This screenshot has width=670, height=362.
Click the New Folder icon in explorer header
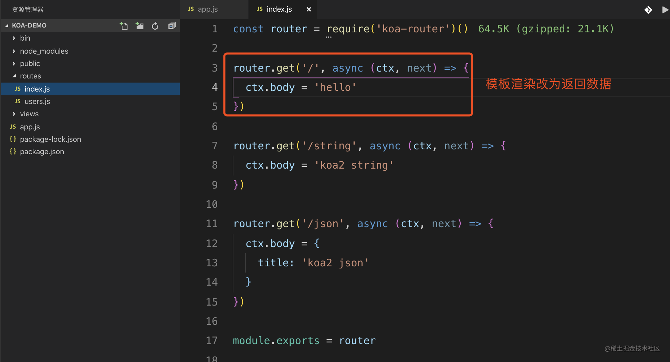coord(139,26)
